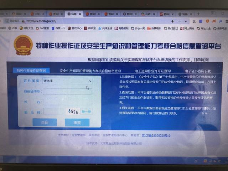Viewport: 228px width, 171px height.
Task: Click the 重置 button
Action: pos(77,123)
